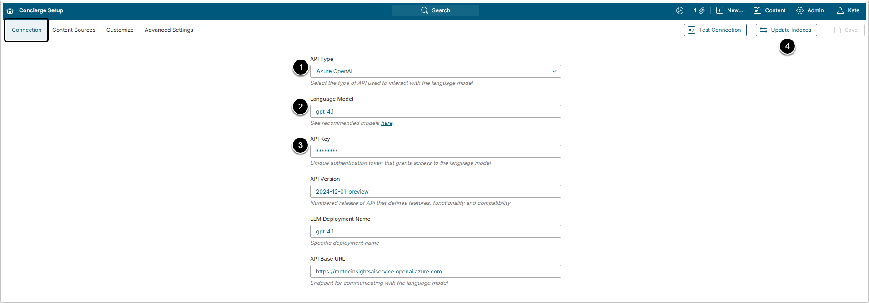This screenshot has height=303, width=869.
Task: Open the Customize tab
Action: 120,30
